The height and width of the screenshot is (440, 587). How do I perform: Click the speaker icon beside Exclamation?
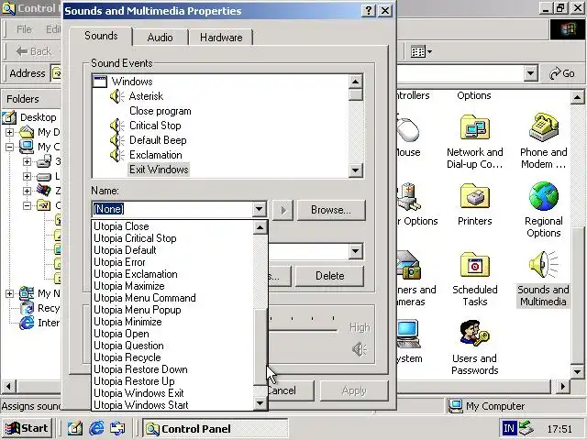[117, 155]
